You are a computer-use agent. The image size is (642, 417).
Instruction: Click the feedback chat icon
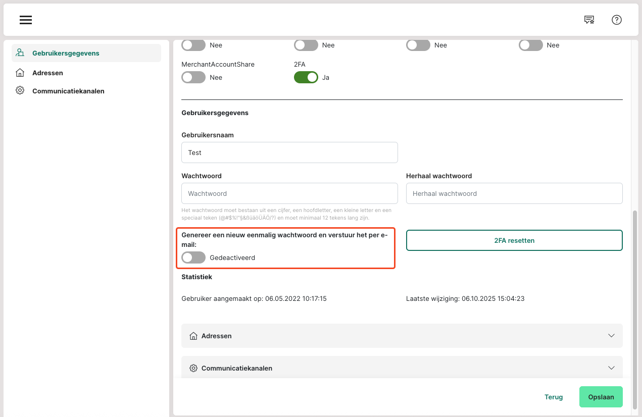[x=589, y=20]
